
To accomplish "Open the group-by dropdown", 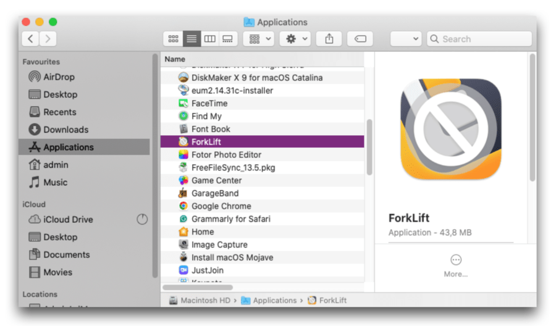I will tap(259, 39).
